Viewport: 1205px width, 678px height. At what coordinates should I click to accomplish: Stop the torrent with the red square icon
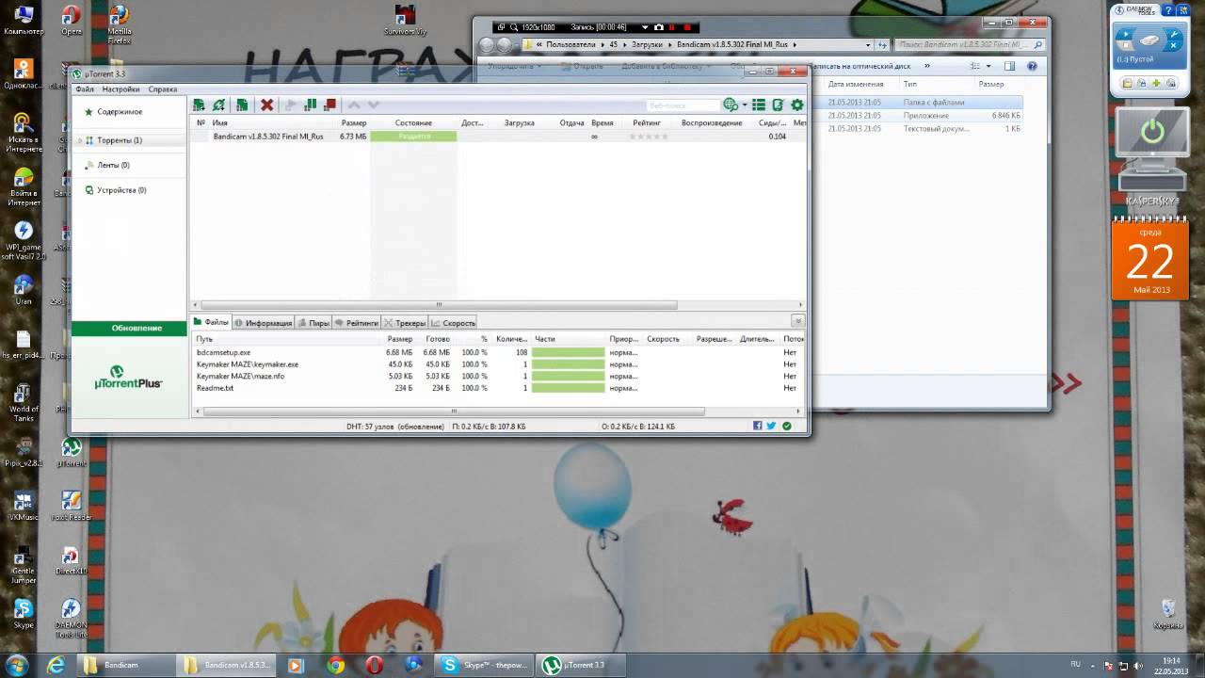coord(329,105)
